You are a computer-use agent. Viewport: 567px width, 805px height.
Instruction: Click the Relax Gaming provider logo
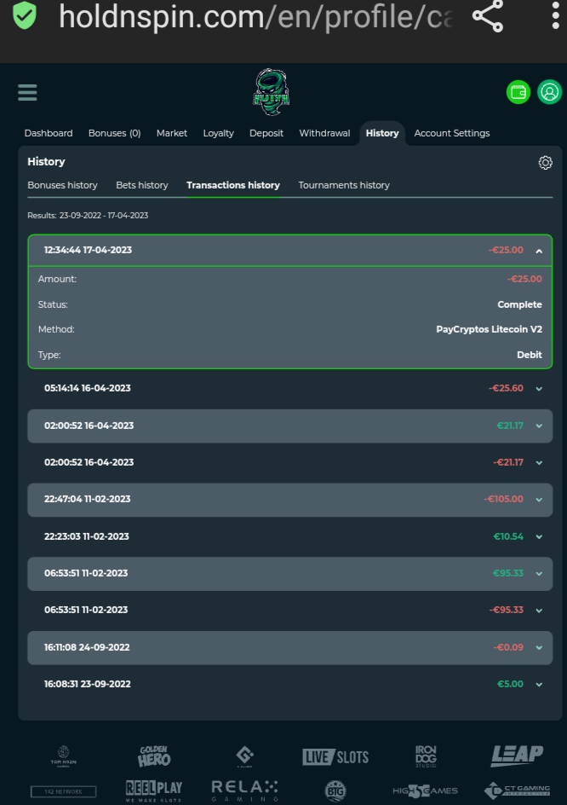244,790
